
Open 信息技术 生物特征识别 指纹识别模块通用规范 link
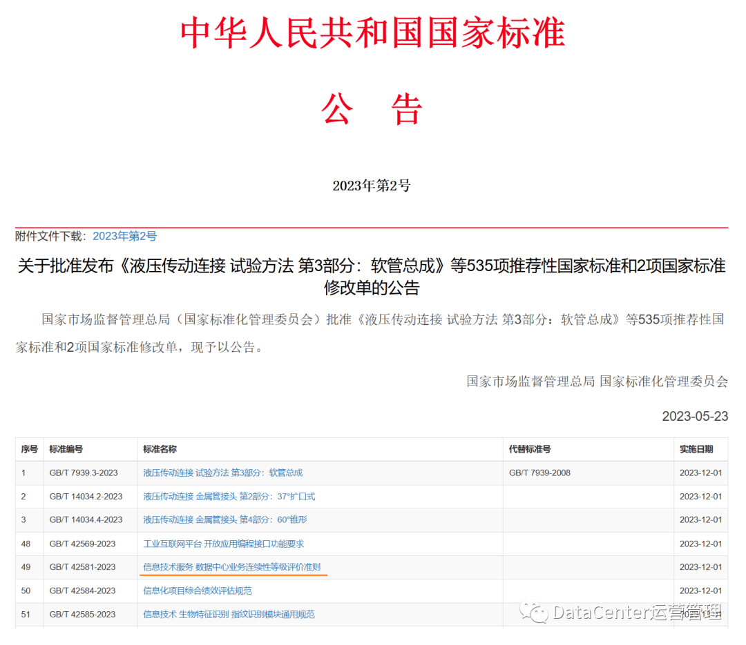(x=229, y=615)
